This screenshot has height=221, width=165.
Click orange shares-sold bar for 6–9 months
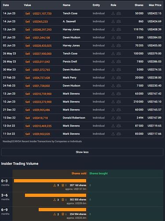click(x=62, y=210)
